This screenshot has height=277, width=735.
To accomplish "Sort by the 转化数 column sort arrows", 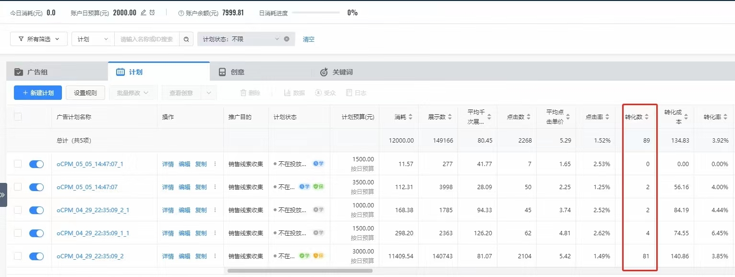I will click(x=647, y=117).
